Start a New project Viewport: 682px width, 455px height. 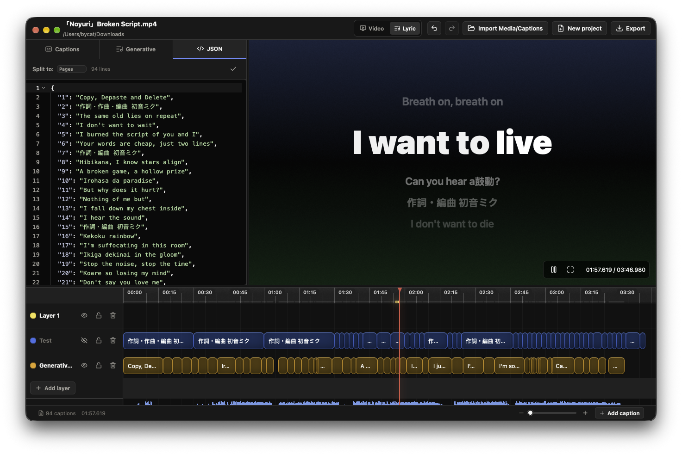(580, 28)
